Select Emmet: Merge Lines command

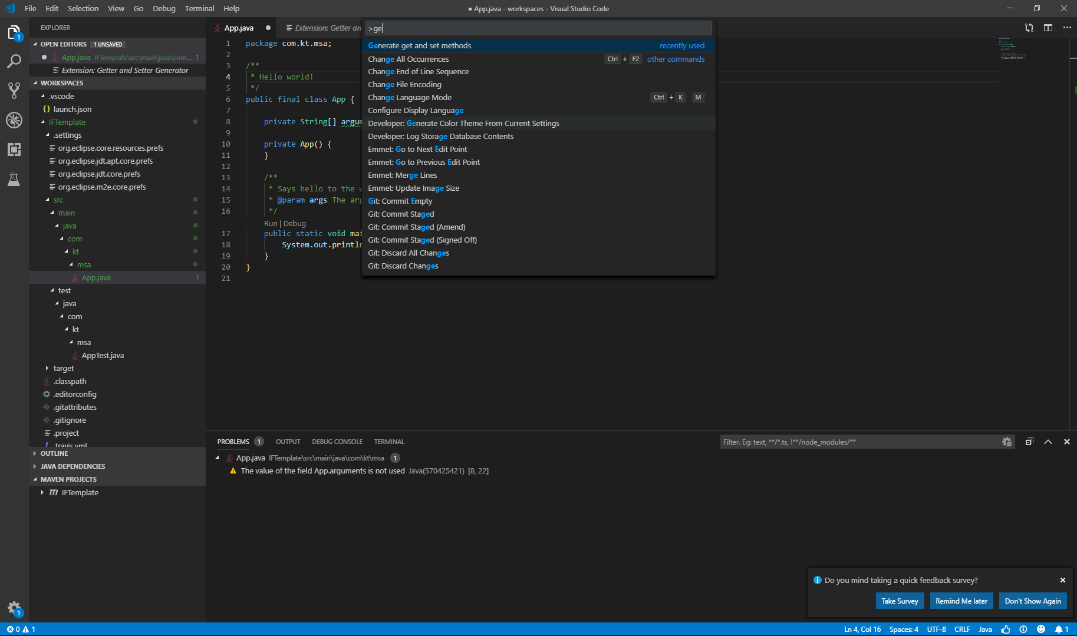tap(539, 175)
